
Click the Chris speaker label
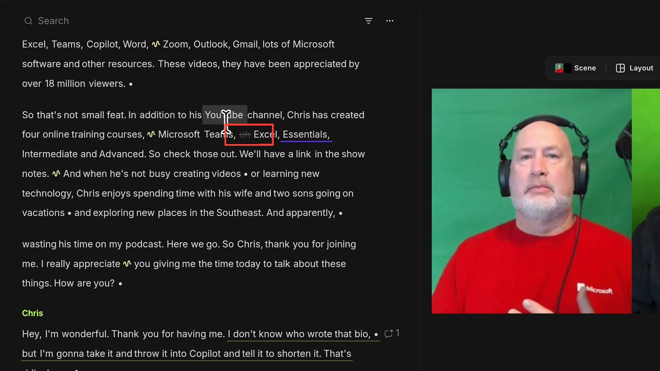coord(32,313)
